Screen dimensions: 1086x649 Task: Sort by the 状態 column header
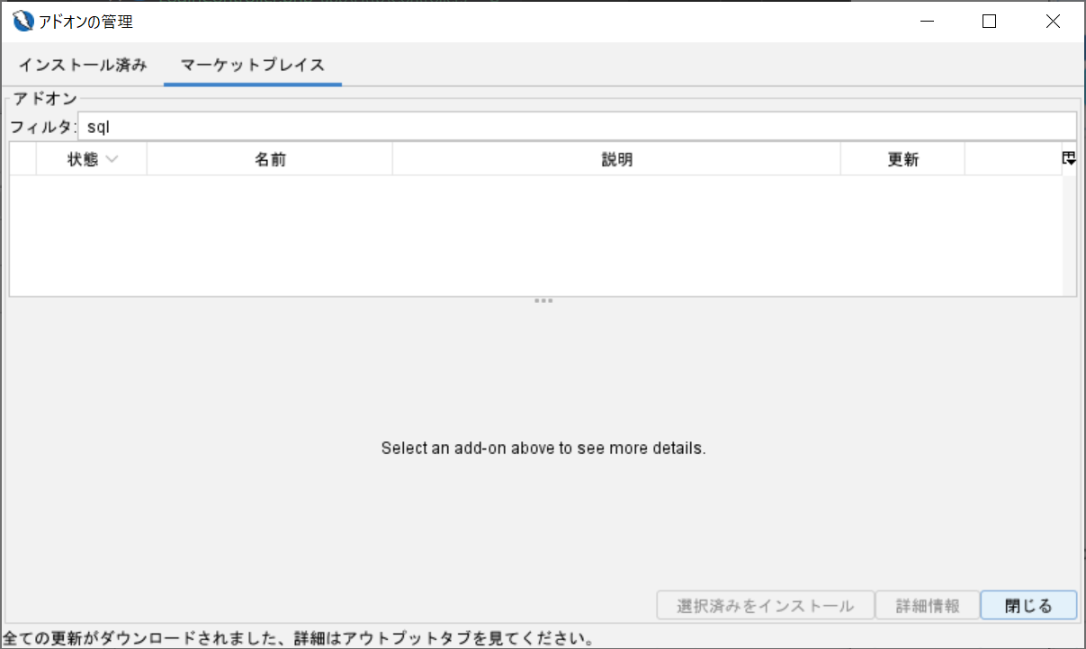91,160
